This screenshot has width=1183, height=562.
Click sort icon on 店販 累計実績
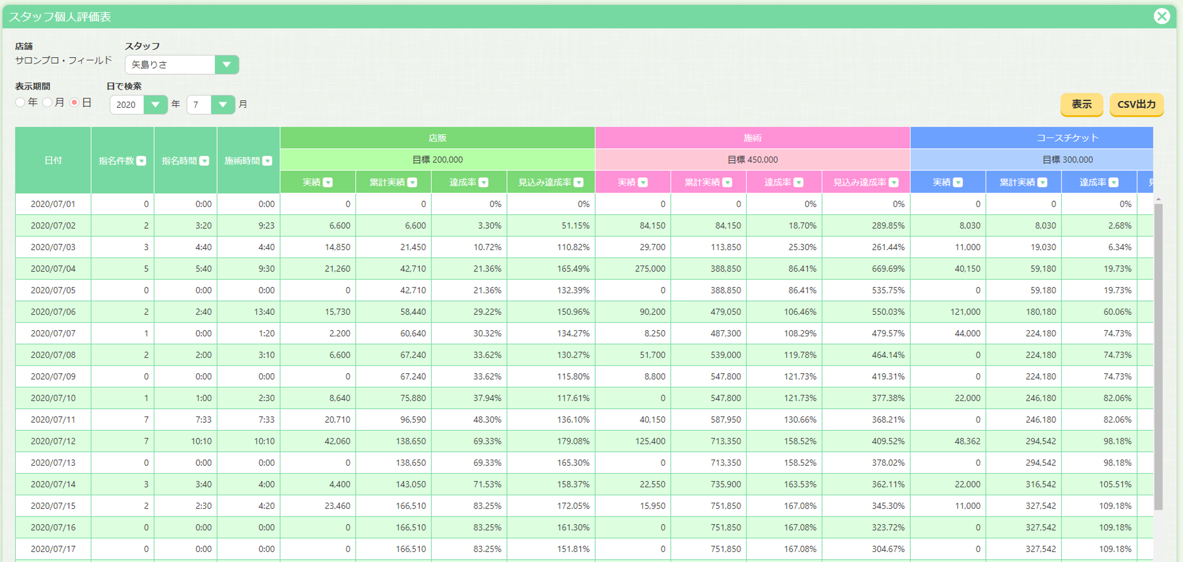[413, 183]
